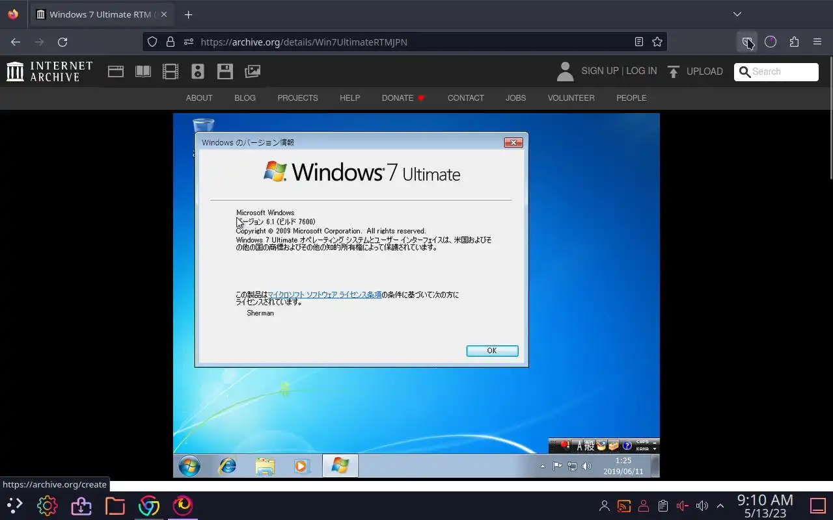Click into the Archive search box
The height and width of the screenshot is (520, 833).
(776, 71)
